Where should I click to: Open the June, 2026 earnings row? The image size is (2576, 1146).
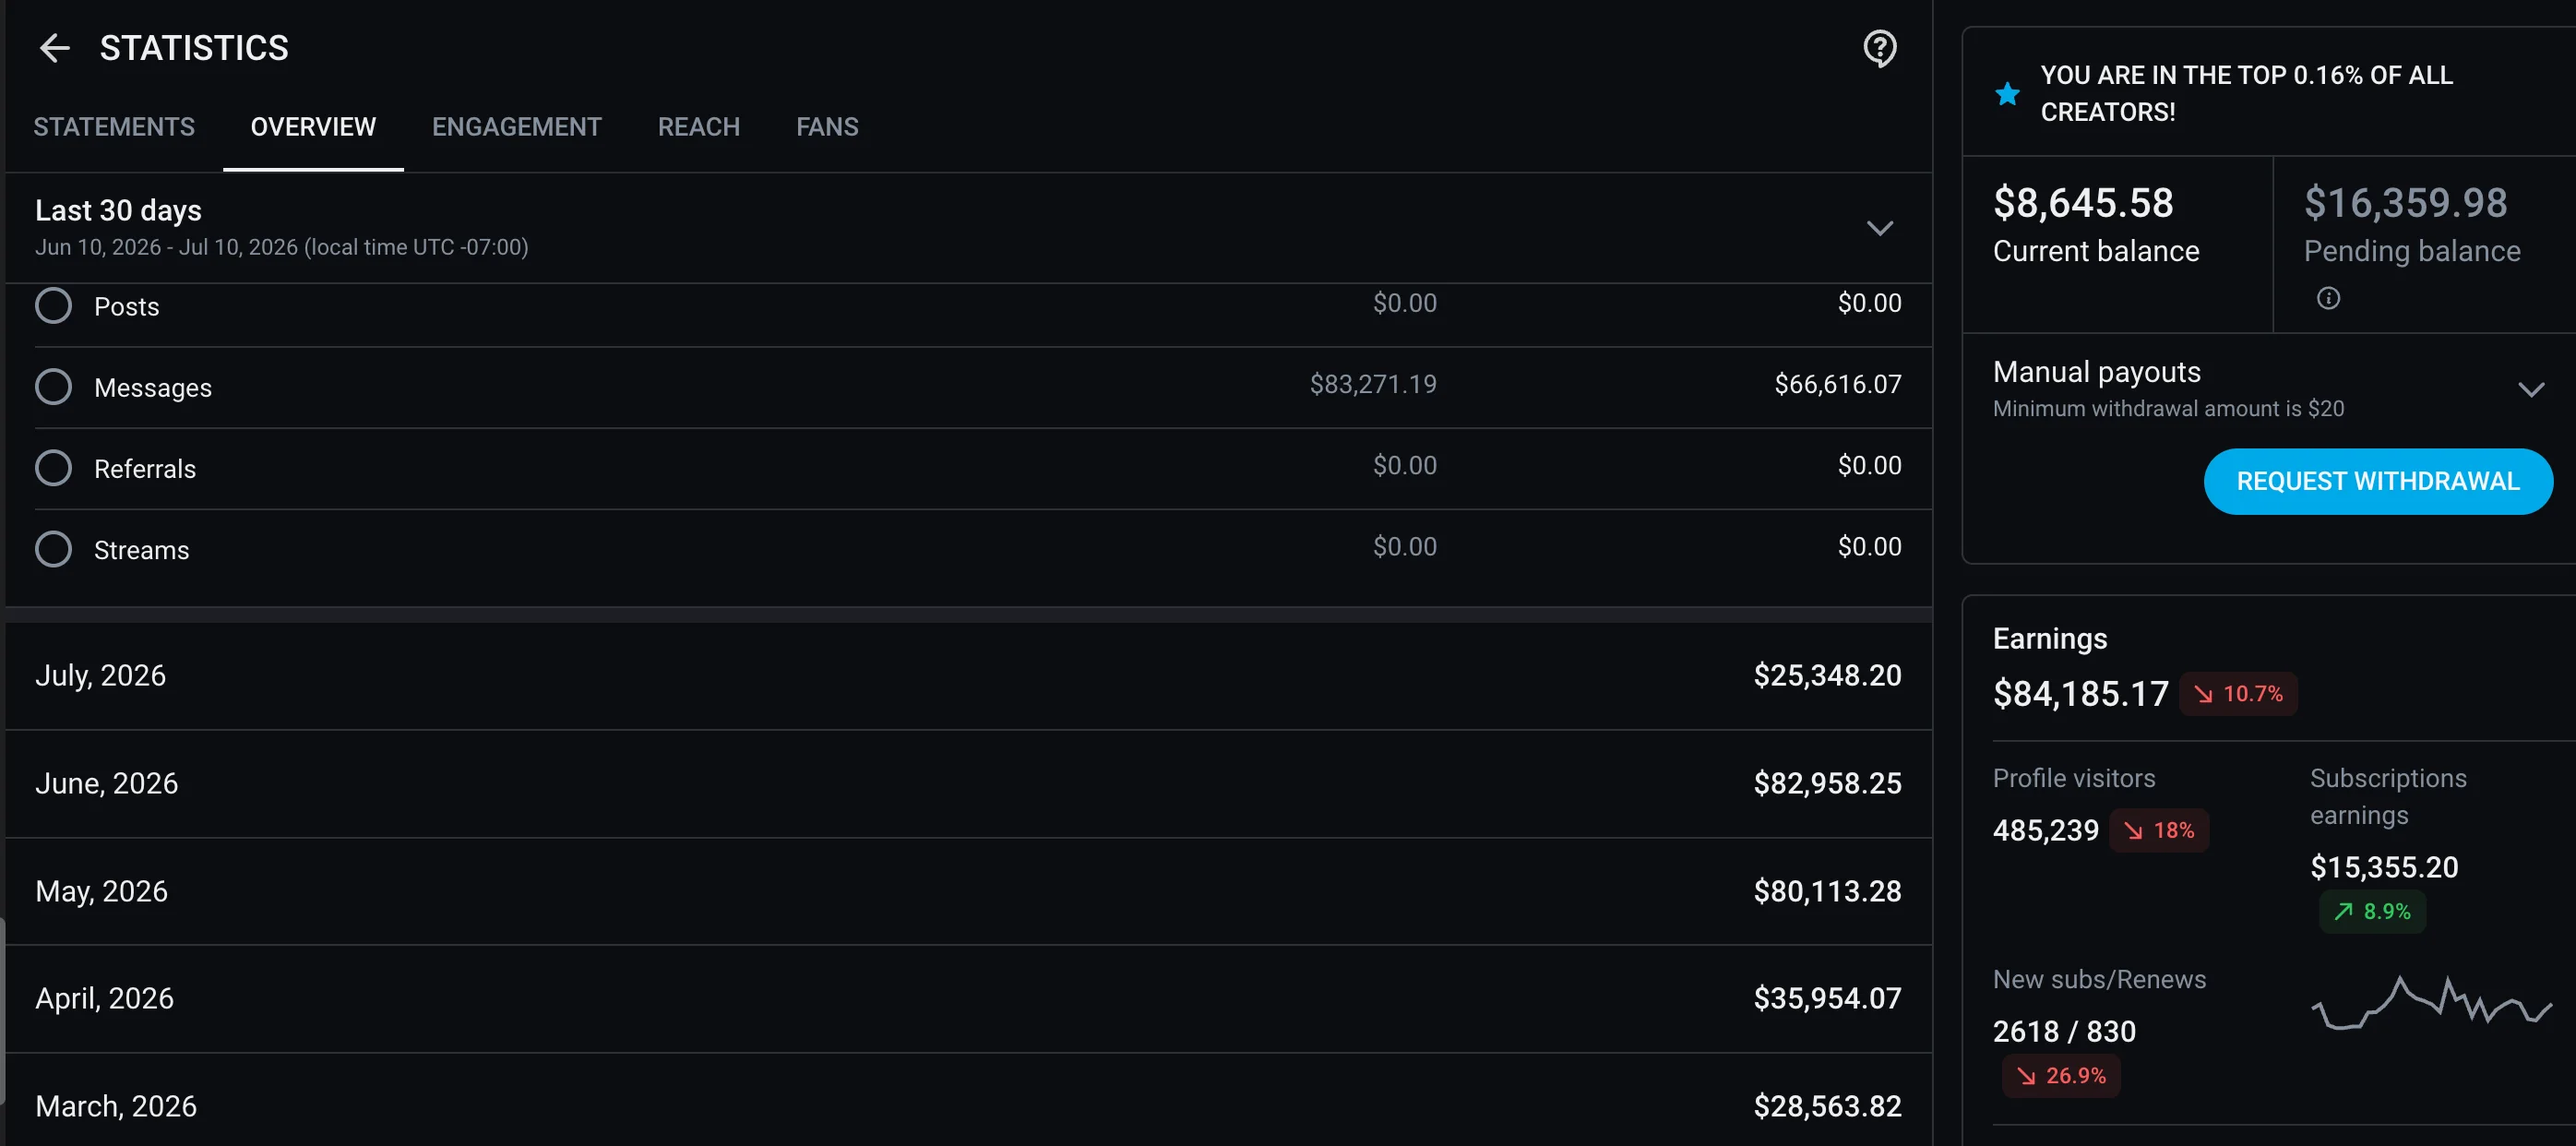tap(968, 784)
